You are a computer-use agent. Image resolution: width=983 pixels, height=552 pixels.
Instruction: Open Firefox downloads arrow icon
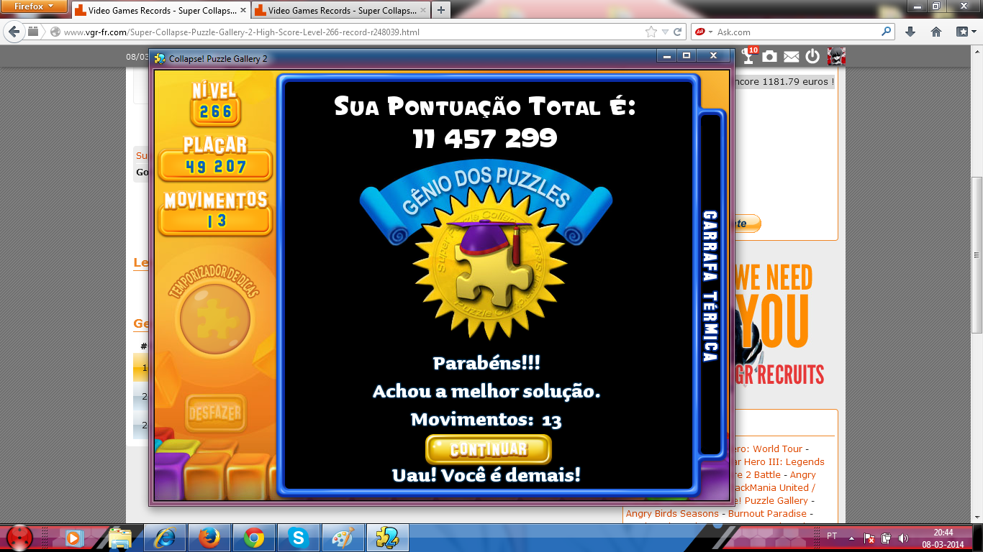[x=910, y=32]
